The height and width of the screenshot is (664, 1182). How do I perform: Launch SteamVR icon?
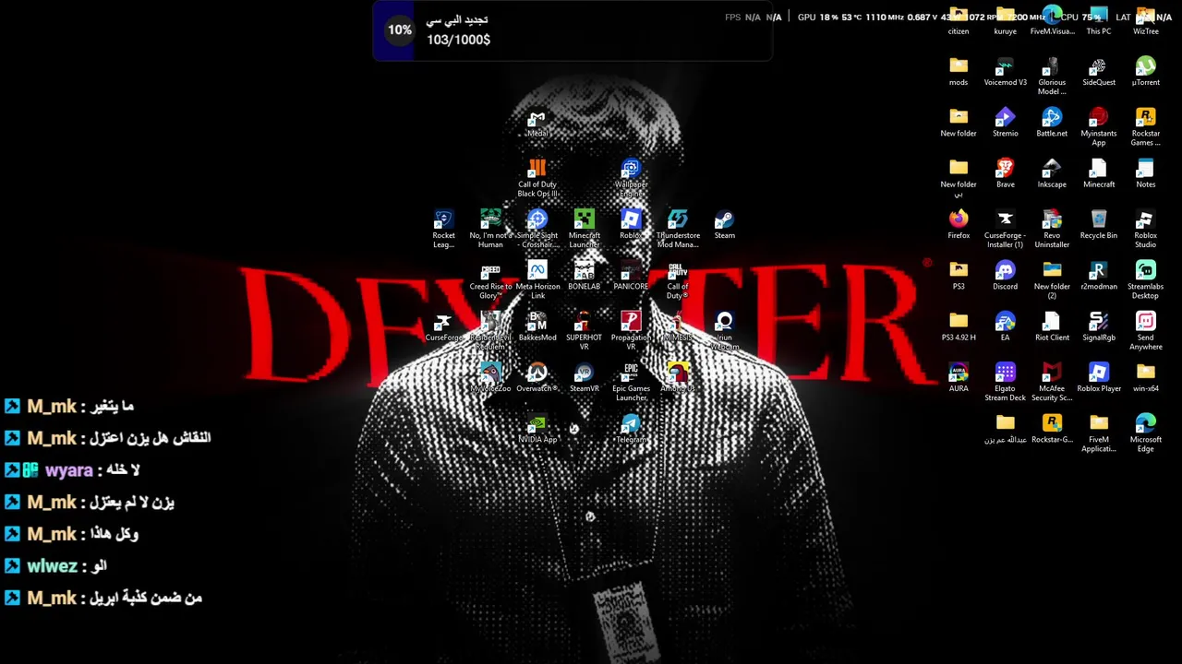point(584,378)
